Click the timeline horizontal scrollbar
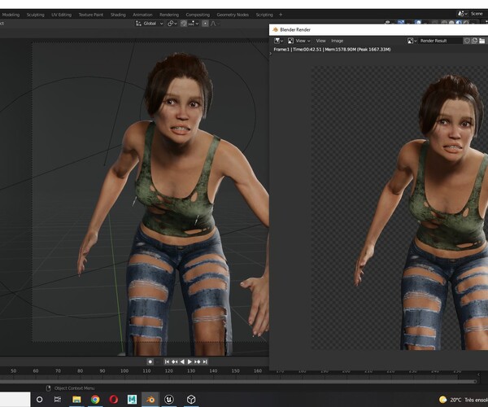The height and width of the screenshot is (407, 488). tap(238, 382)
